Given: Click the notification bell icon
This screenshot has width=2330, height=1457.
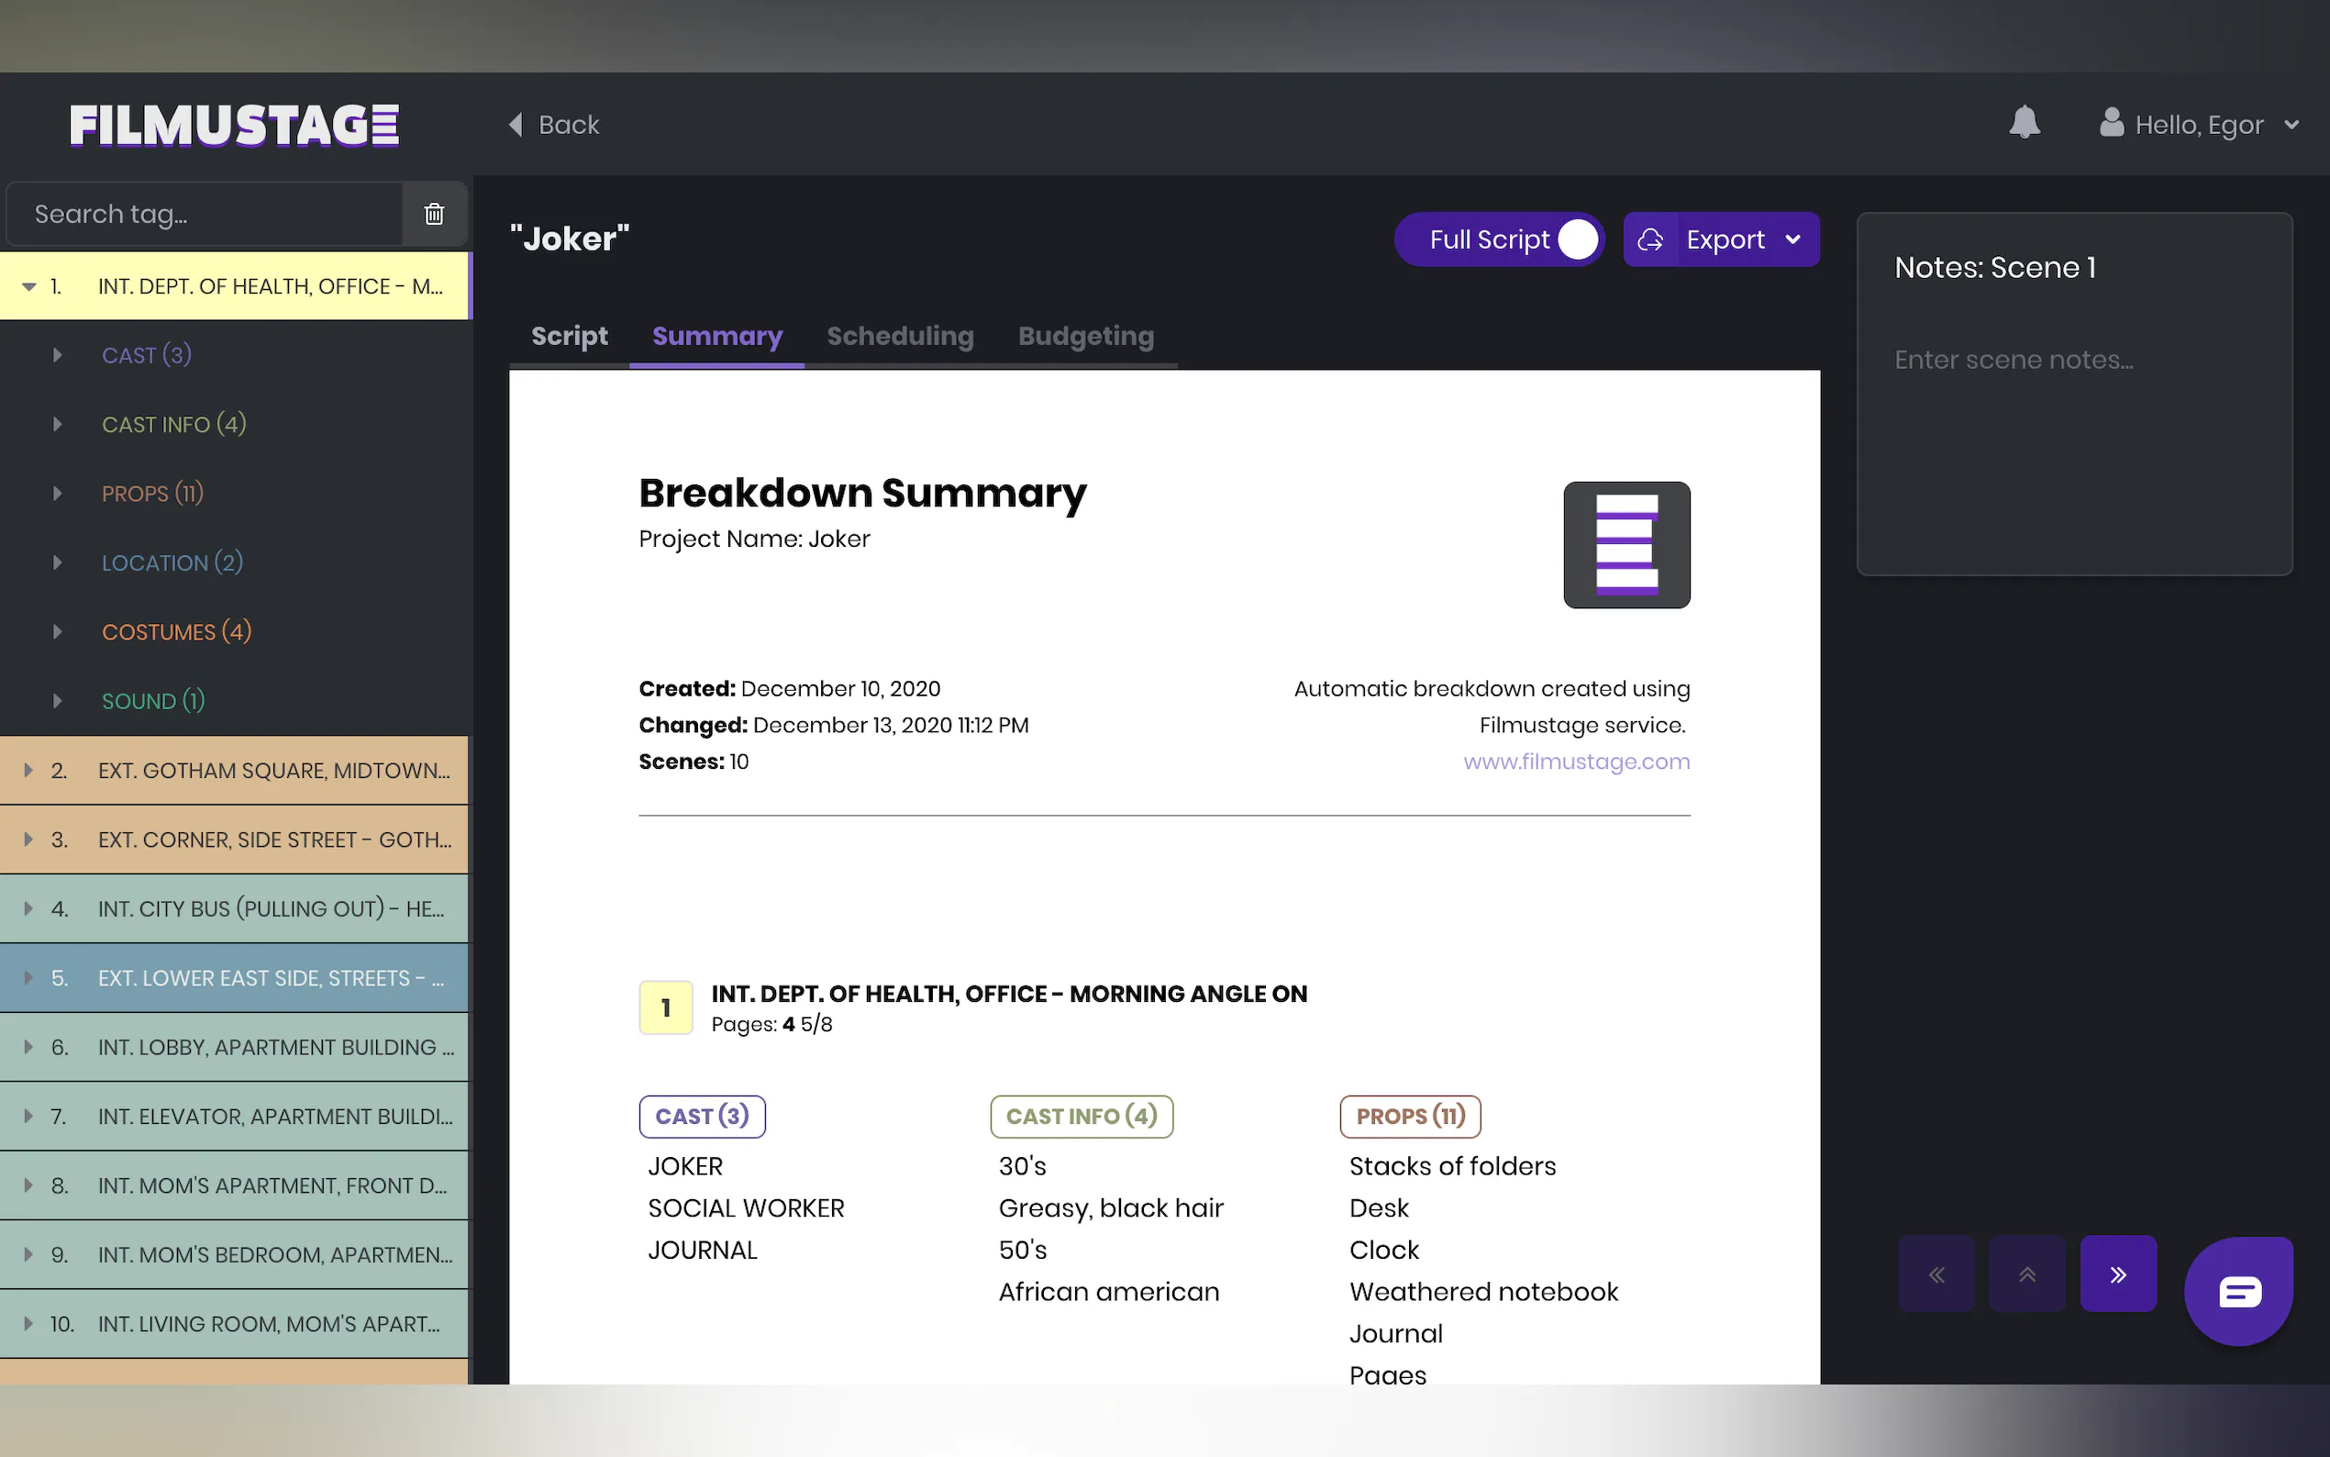Looking at the screenshot, I should [x=2024, y=123].
